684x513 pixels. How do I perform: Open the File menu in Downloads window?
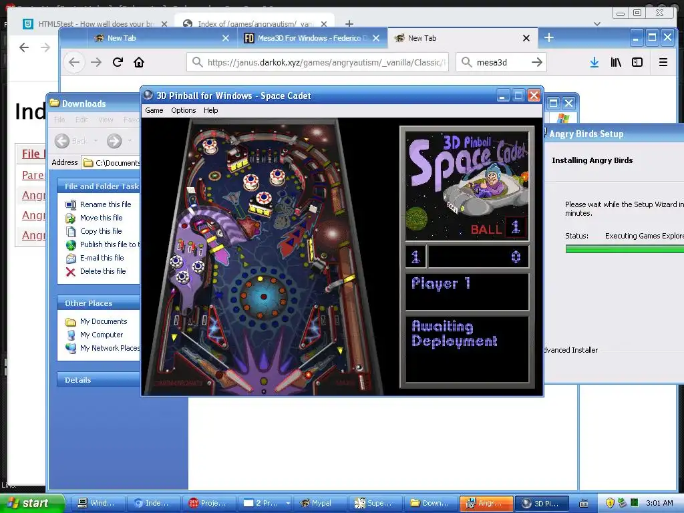point(59,120)
